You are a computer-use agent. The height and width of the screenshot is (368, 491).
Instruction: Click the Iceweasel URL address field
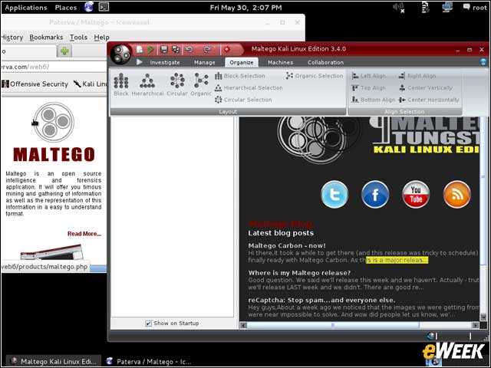click(x=53, y=67)
